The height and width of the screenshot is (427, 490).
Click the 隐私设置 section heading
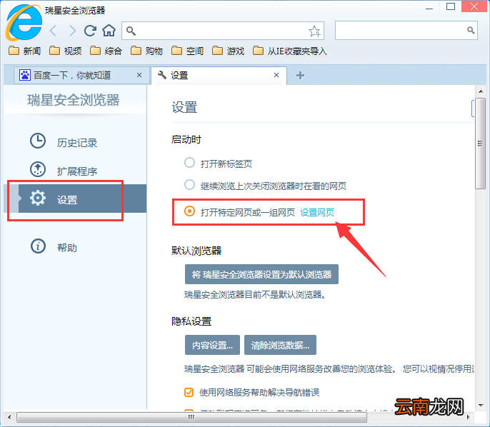(x=191, y=321)
